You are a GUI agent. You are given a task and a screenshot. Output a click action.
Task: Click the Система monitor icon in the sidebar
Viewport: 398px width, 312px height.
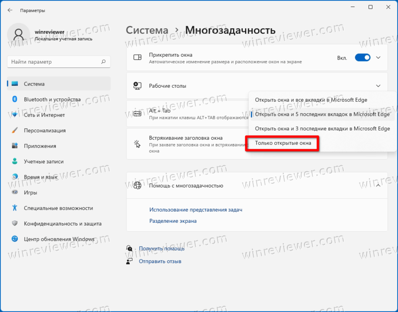pos(15,84)
